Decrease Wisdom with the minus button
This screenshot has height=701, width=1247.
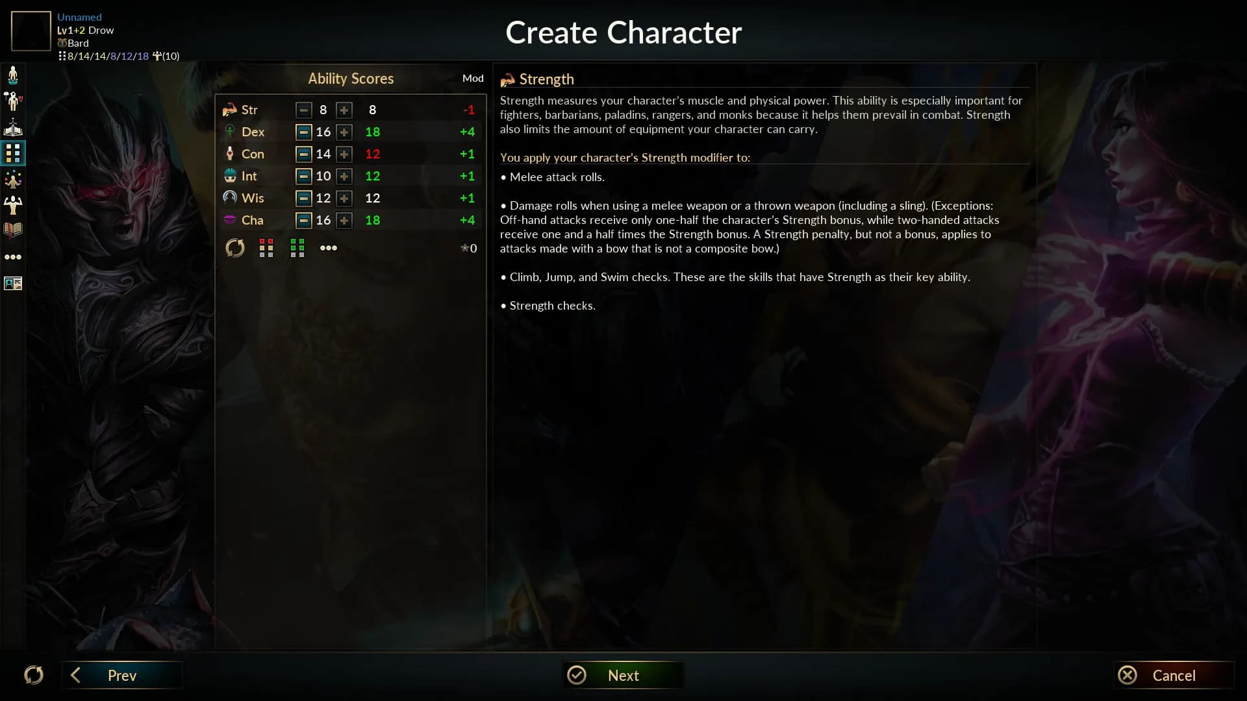(303, 198)
